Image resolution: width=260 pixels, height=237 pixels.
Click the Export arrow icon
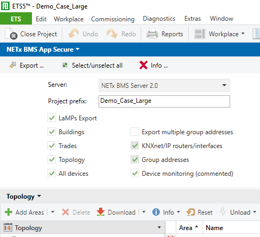click(x=13, y=65)
